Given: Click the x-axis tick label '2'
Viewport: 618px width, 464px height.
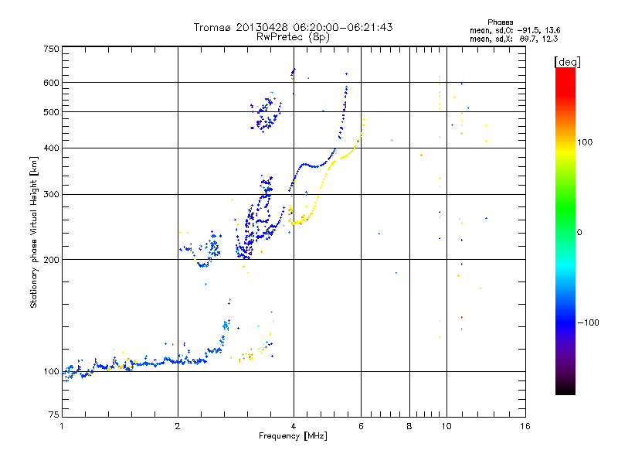Looking at the screenshot, I should (x=178, y=426).
